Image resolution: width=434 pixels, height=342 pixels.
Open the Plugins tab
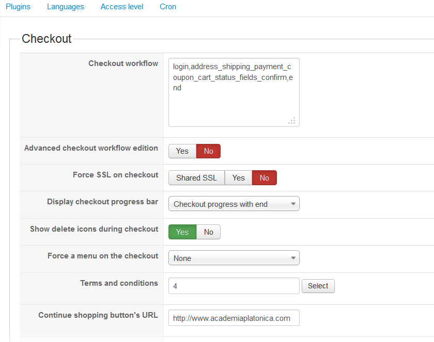tap(18, 7)
